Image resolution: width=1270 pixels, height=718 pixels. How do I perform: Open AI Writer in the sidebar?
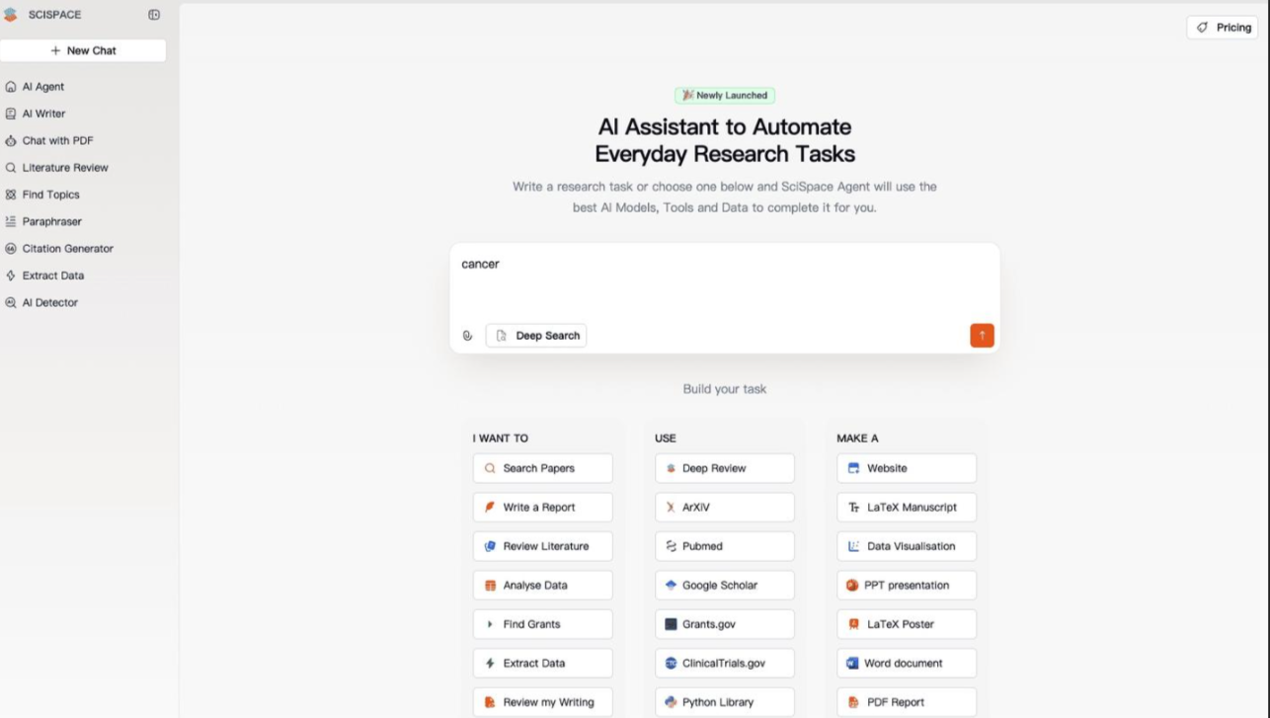click(x=36, y=114)
